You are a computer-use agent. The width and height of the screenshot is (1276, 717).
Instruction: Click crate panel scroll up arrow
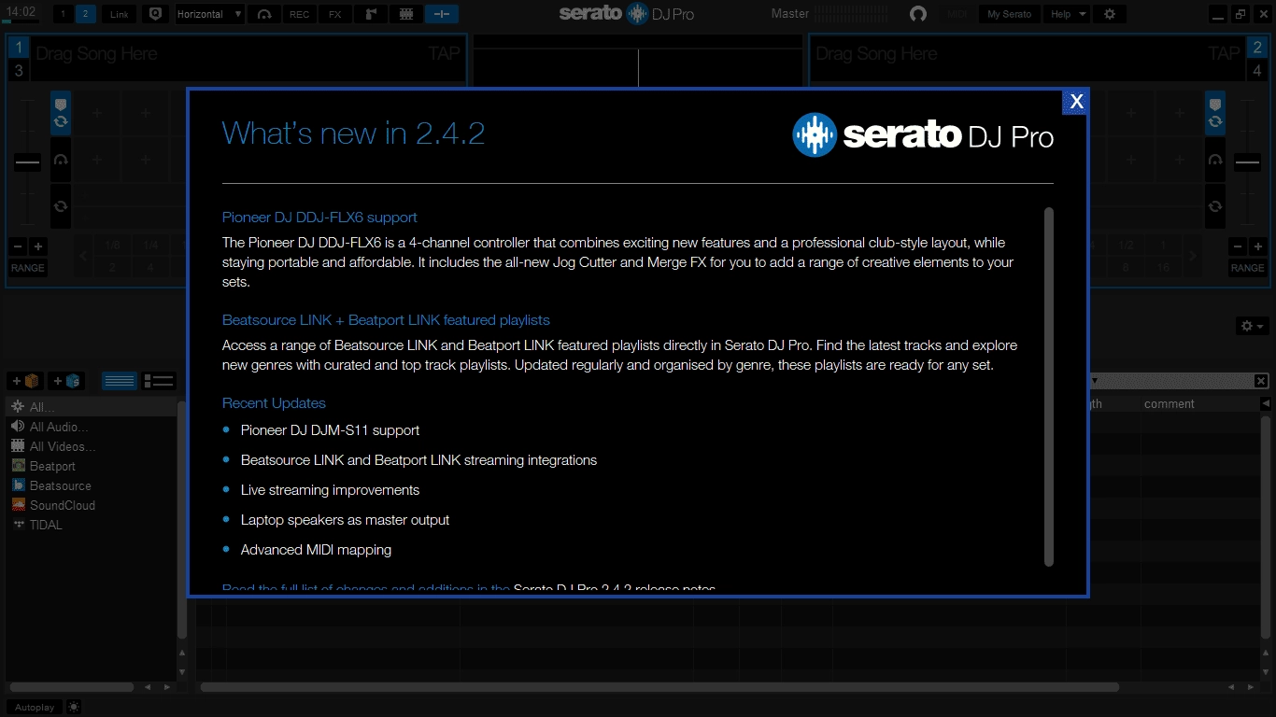coord(182,653)
